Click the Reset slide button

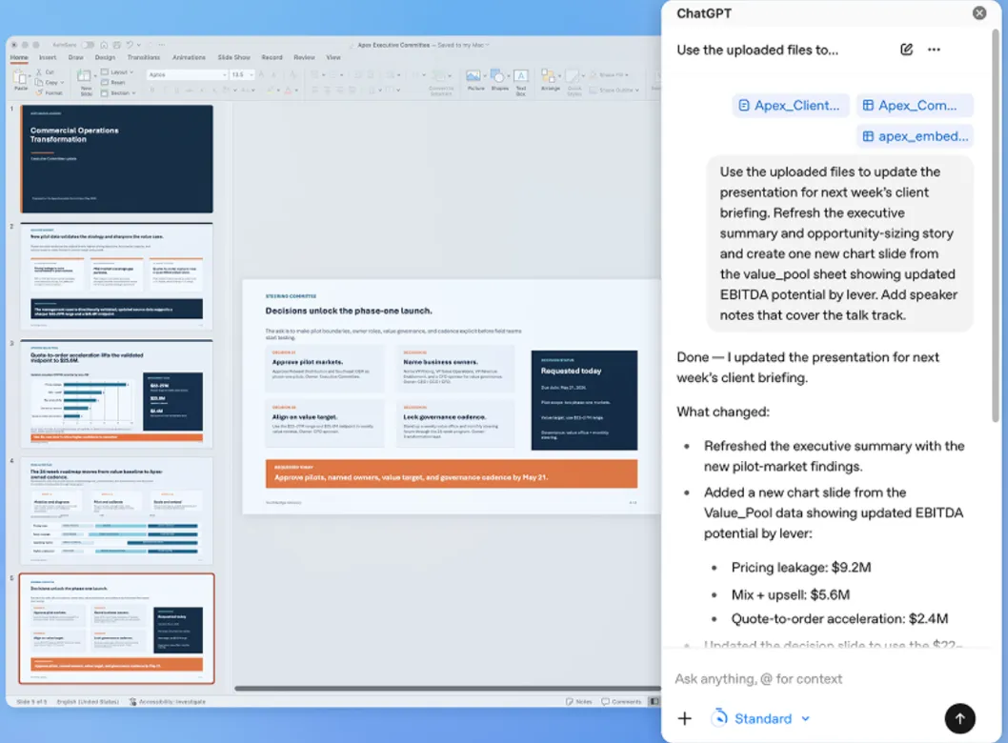click(x=113, y=82)
